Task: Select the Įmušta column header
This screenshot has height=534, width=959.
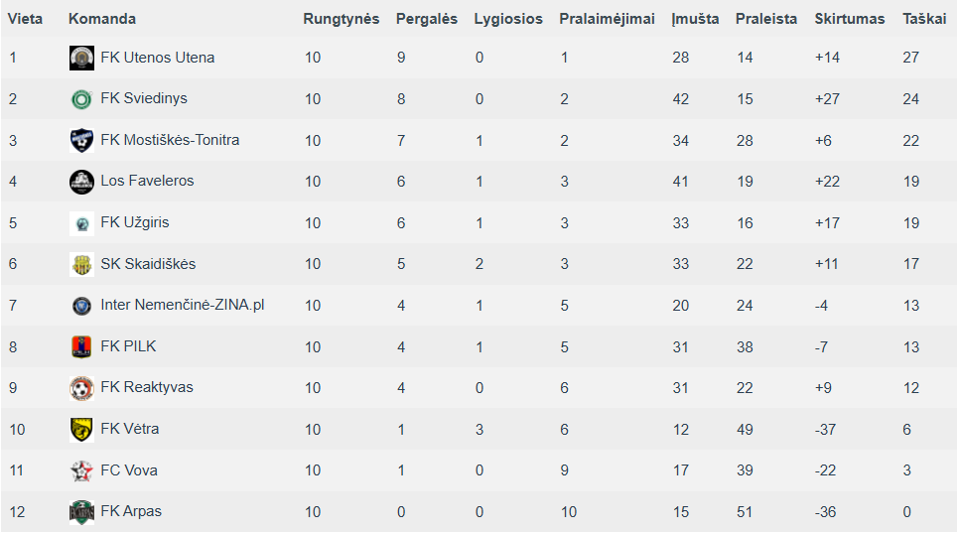Action: [695, 19]
